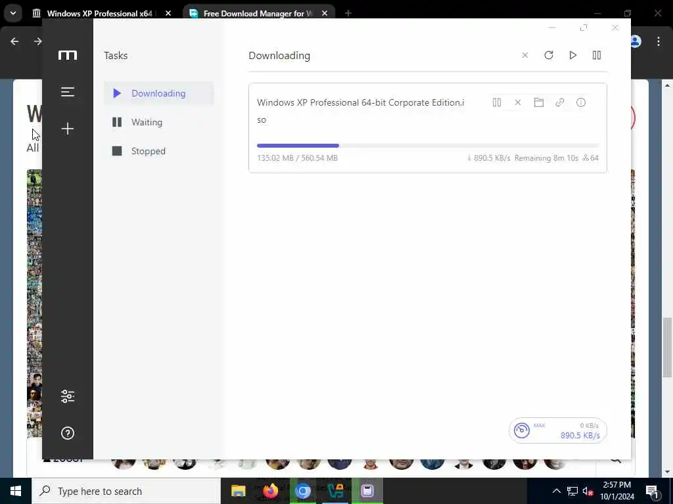Open the Chrome profile avatar

point(636,41)
